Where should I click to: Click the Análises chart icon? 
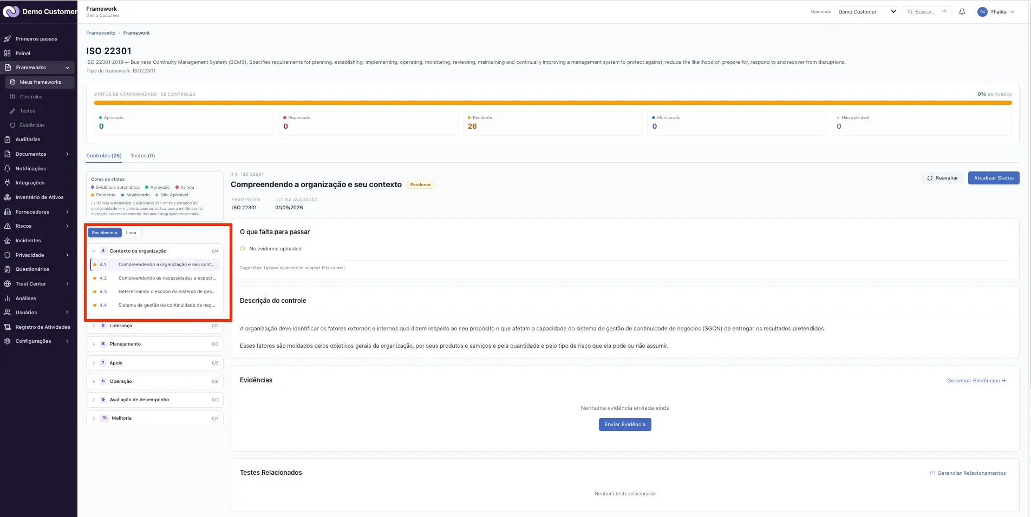click(x=8, y=299)
